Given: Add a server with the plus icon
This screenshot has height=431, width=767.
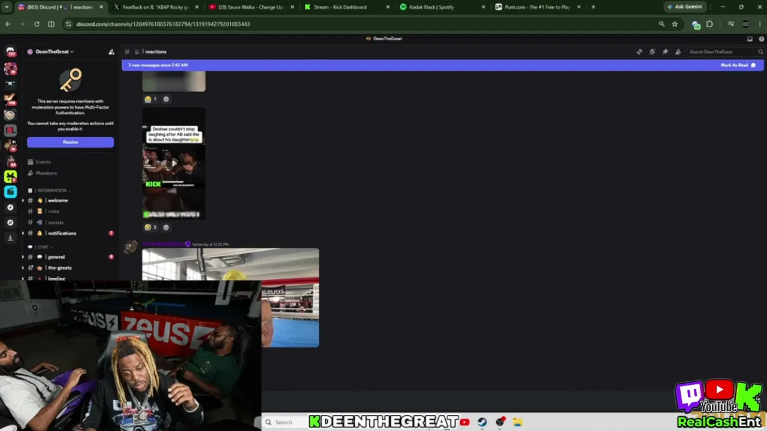Looking at the screenshot, I should point(10,207).
